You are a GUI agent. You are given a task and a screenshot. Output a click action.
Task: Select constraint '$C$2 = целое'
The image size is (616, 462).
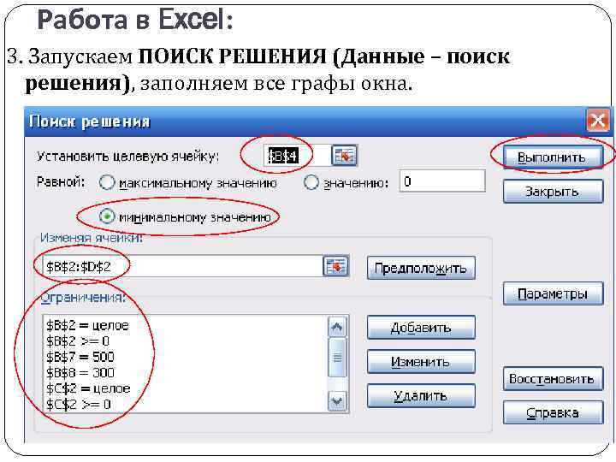point(88,388)
